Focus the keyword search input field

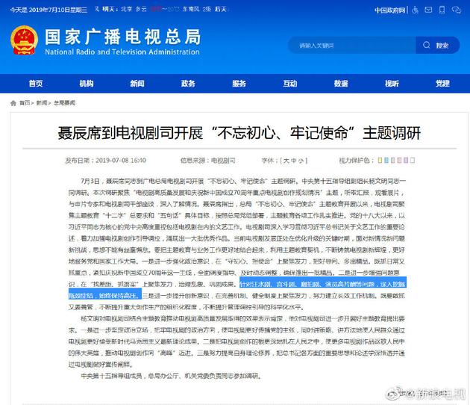click(351, 46)
